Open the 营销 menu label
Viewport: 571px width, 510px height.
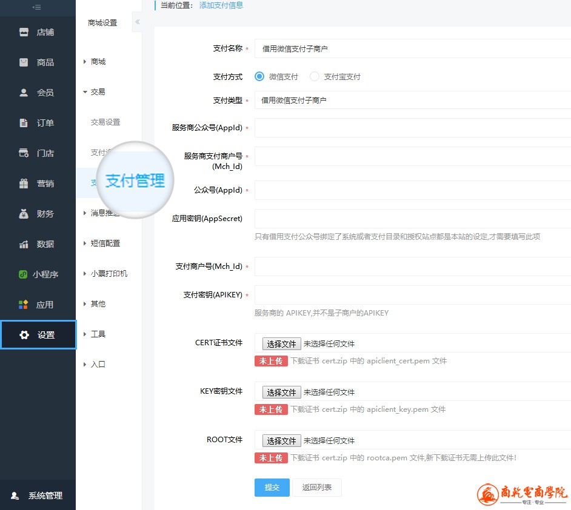tap(45, 184)
